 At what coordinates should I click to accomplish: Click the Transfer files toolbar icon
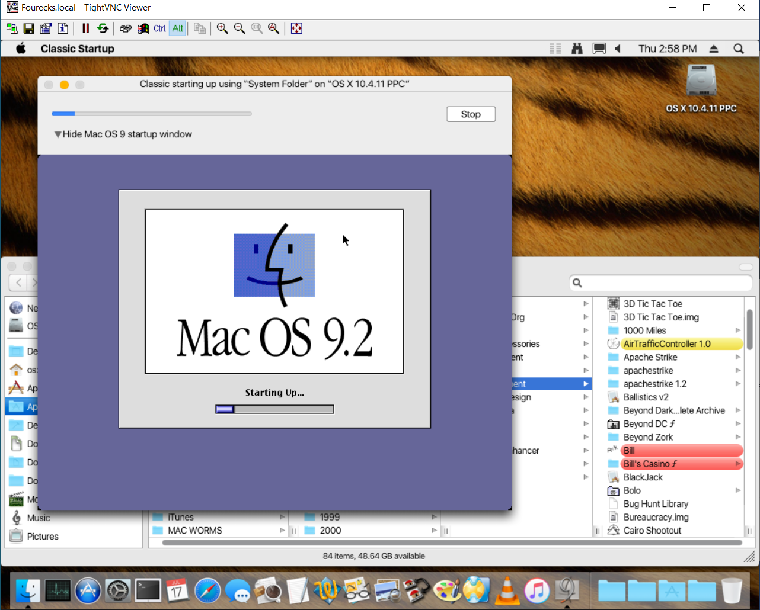[200, 28]
